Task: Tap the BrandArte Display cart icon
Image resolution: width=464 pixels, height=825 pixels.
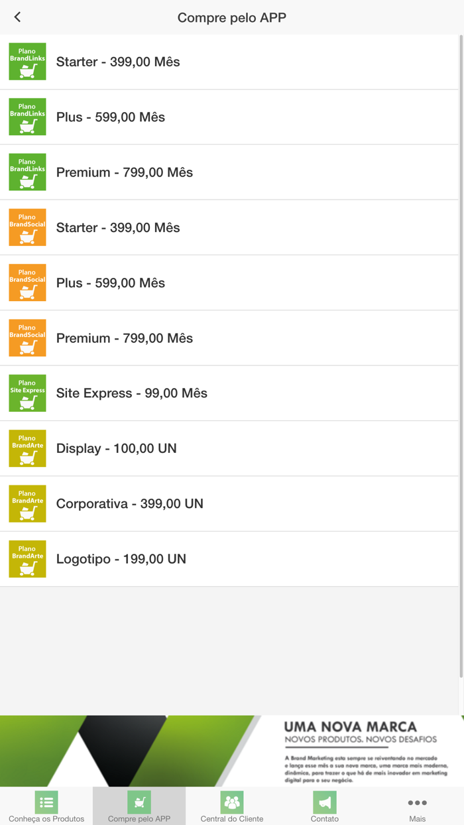Action: point(27,448)
